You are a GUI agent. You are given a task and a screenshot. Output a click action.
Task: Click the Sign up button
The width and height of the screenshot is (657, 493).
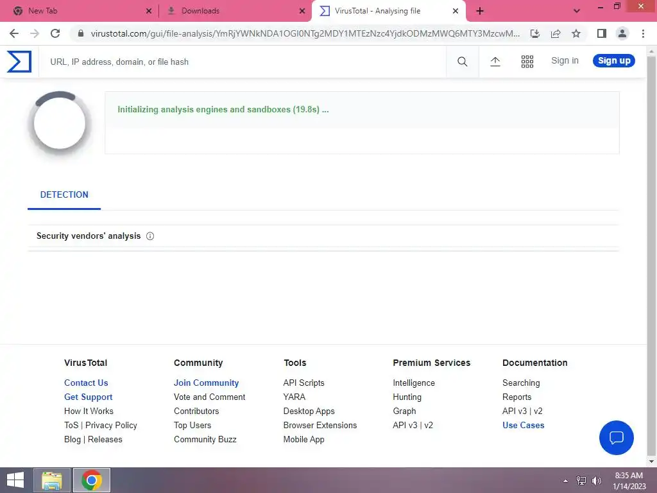click(x=614, y=61)
